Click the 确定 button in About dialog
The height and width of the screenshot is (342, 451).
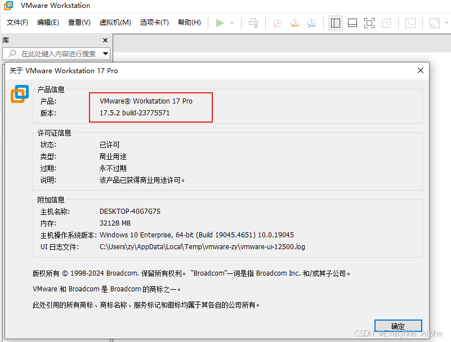point(398,326)
